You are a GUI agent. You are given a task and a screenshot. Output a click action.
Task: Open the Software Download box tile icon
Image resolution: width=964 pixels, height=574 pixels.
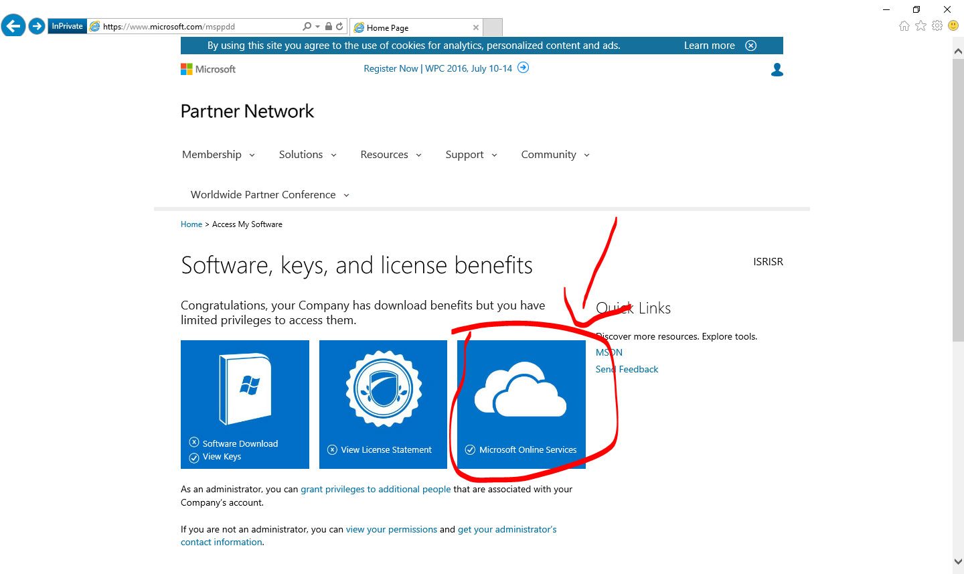point(245,389)
